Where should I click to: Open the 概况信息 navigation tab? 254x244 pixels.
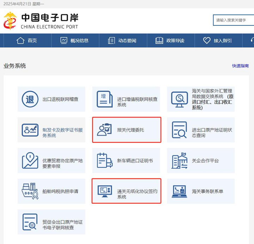point(75,40)
